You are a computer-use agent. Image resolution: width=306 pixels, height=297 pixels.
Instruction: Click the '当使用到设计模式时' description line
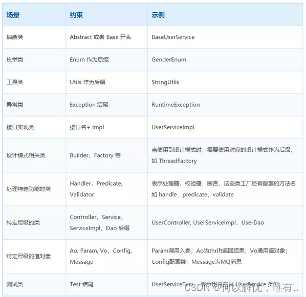[222, 150]
